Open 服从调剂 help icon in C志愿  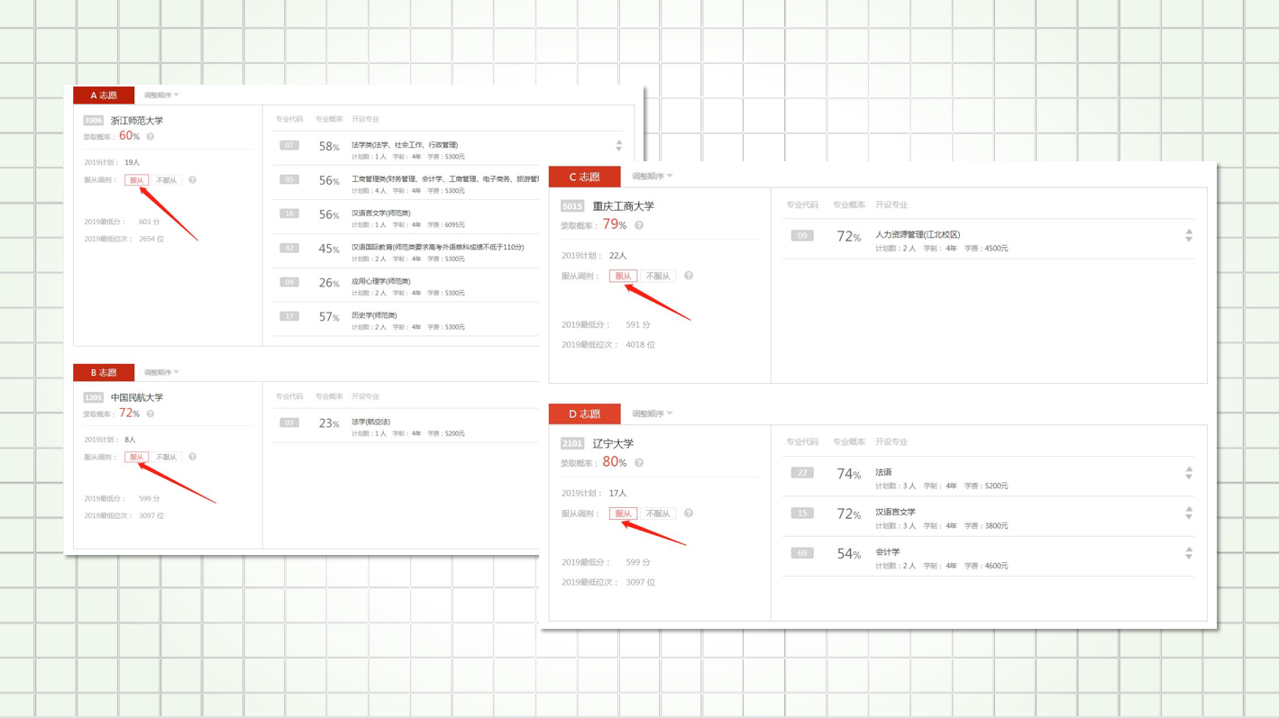click(x=689, y=276)
